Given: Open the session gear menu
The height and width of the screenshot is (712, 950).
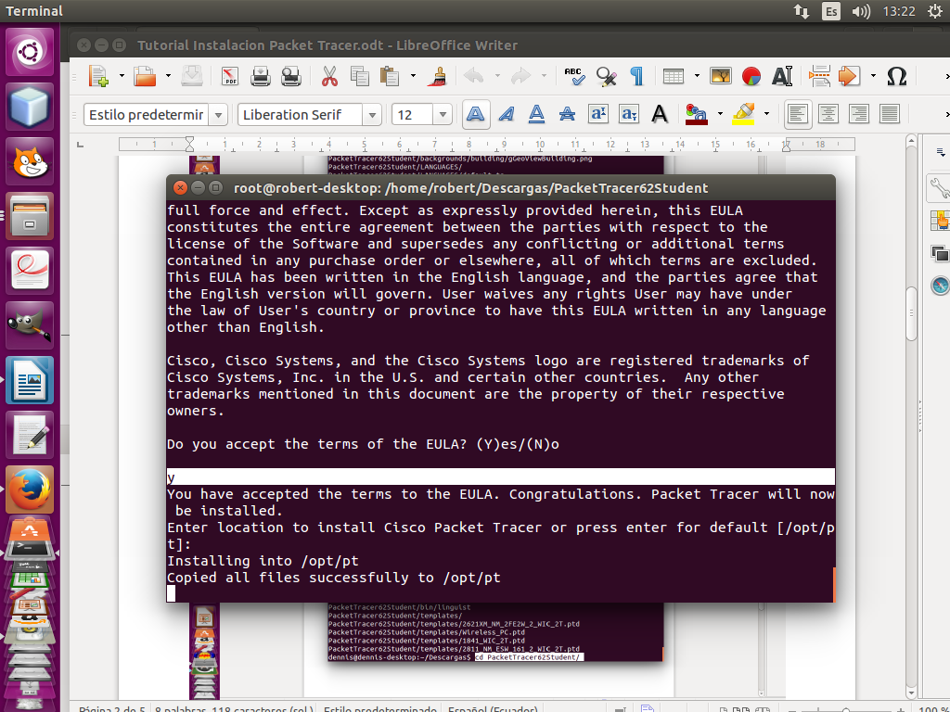Looking at the screenshot, I should (x=935, y=11).
